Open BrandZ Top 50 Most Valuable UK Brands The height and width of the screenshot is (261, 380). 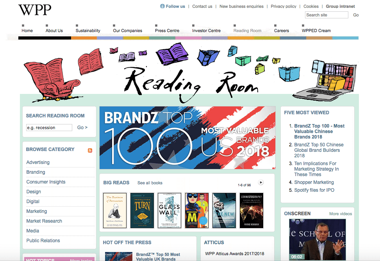click(158, 257)
